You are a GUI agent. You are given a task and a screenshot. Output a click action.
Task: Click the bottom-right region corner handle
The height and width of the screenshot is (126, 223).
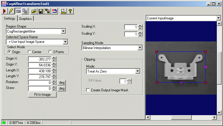[206, 83]
